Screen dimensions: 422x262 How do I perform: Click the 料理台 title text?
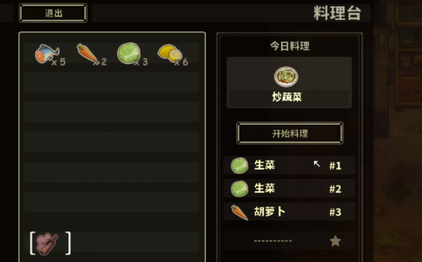point(337,13)
